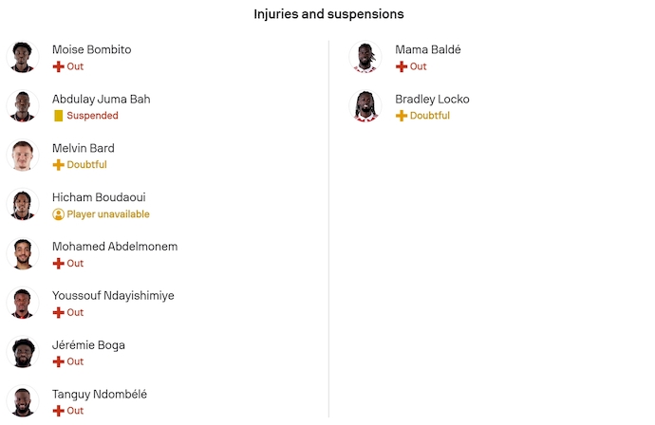Click Youssouf Ndayishimiye's red injury cross icon
655x425 pixels.
click(58, 313)
